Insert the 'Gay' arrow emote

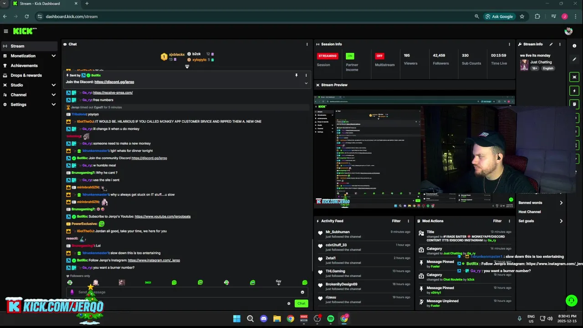coord(279,282)
